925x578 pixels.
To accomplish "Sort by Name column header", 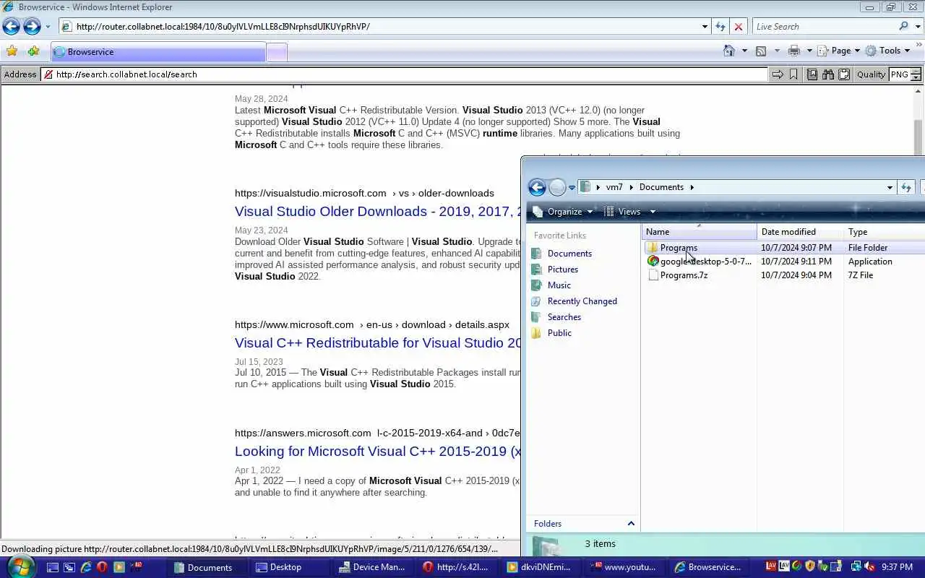I will click(x=700, y=232).
